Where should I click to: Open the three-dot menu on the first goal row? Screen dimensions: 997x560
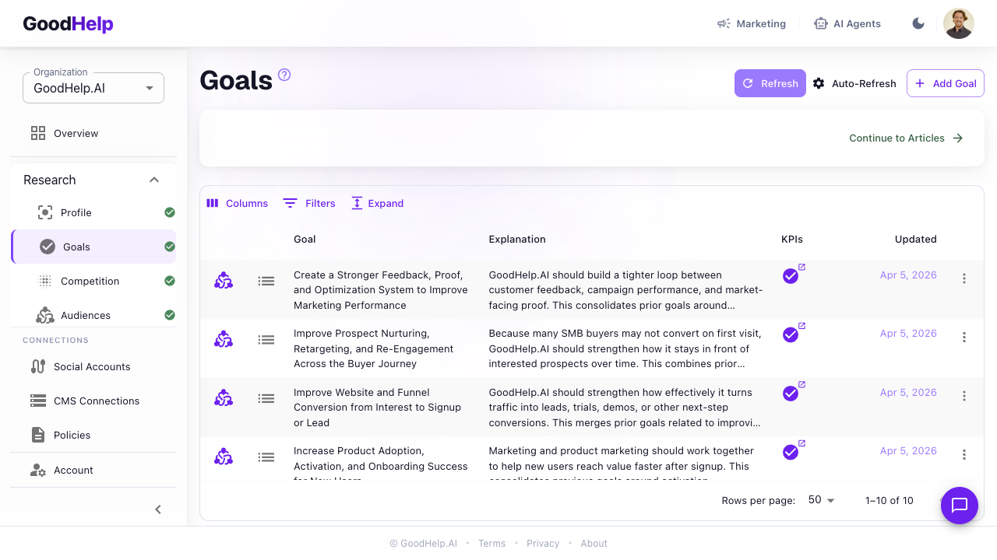tap(964, 278)
